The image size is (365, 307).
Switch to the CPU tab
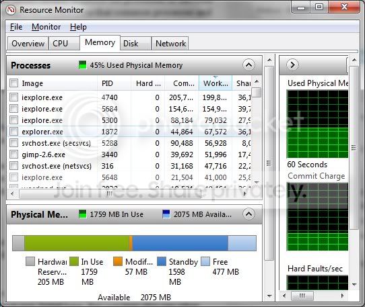point(64,44)
